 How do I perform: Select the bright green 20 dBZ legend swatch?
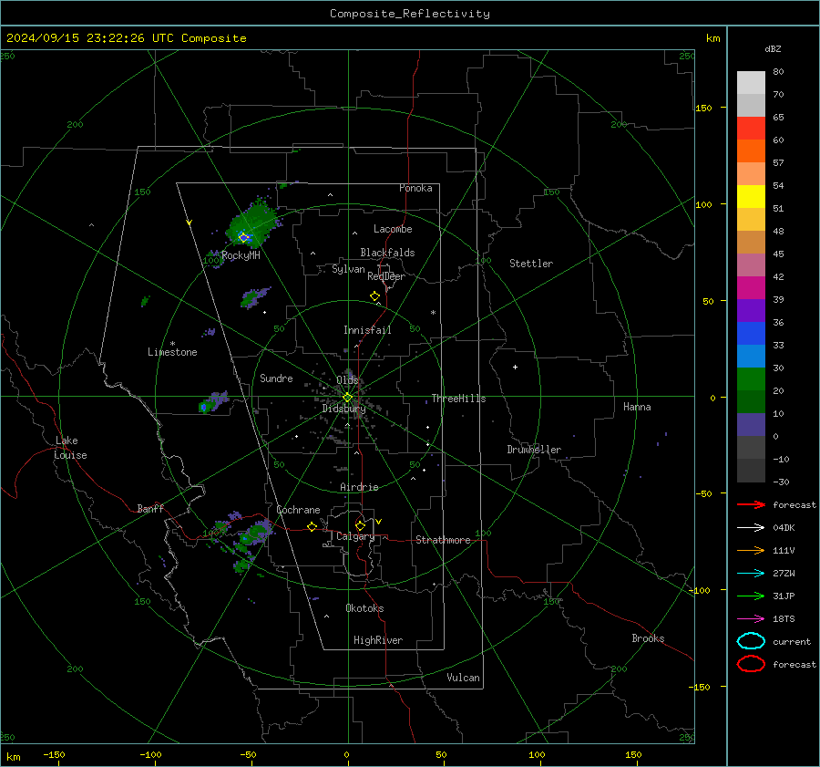coord(751,379)
